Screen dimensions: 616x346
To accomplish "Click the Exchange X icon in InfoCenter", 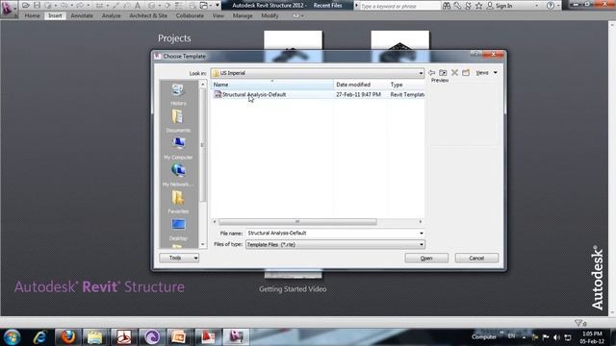I will coord(468,6).
